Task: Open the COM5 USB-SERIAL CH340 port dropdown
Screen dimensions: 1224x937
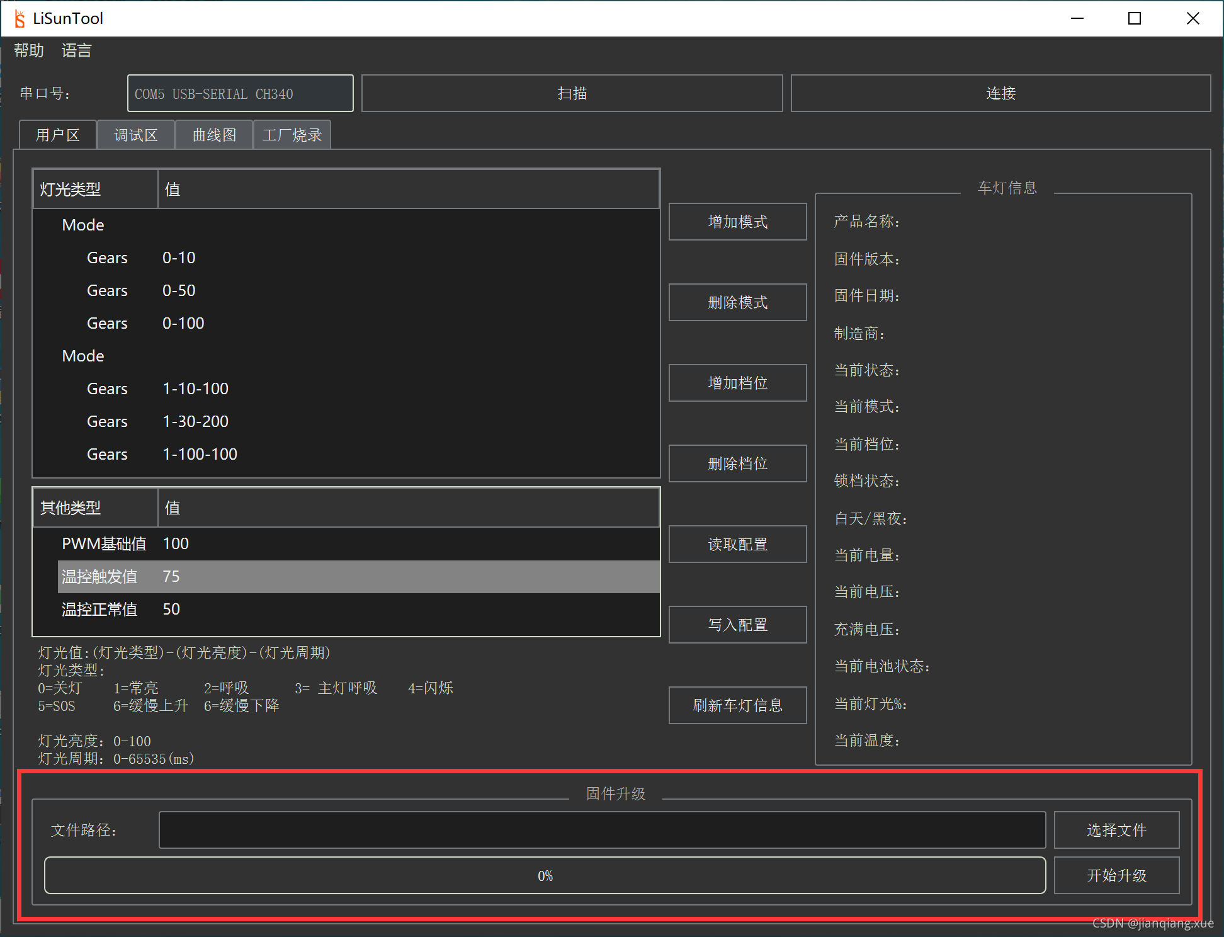Action: (240, 93)
